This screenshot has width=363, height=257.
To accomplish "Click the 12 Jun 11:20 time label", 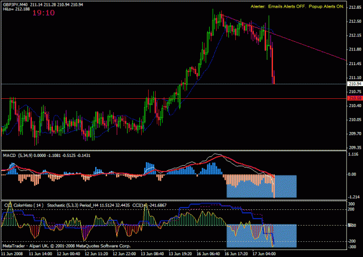I will click(x=96, y=254).
